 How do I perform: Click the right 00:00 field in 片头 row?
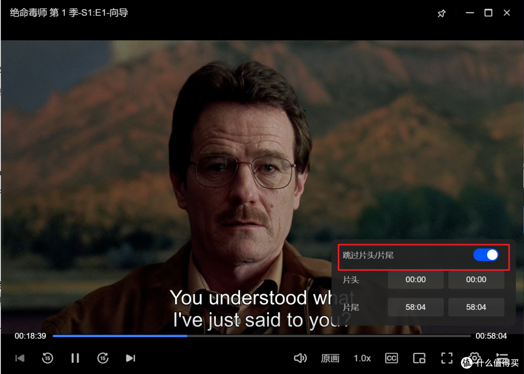click(x=476, y=279)
